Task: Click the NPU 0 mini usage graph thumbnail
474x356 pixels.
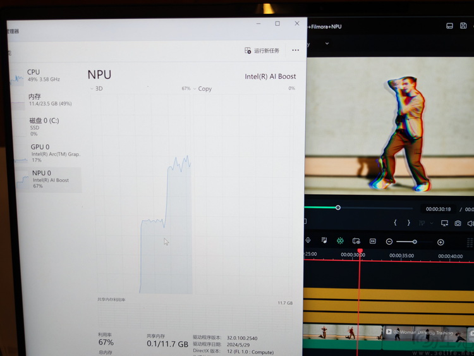Action: [x=23, y=180]
